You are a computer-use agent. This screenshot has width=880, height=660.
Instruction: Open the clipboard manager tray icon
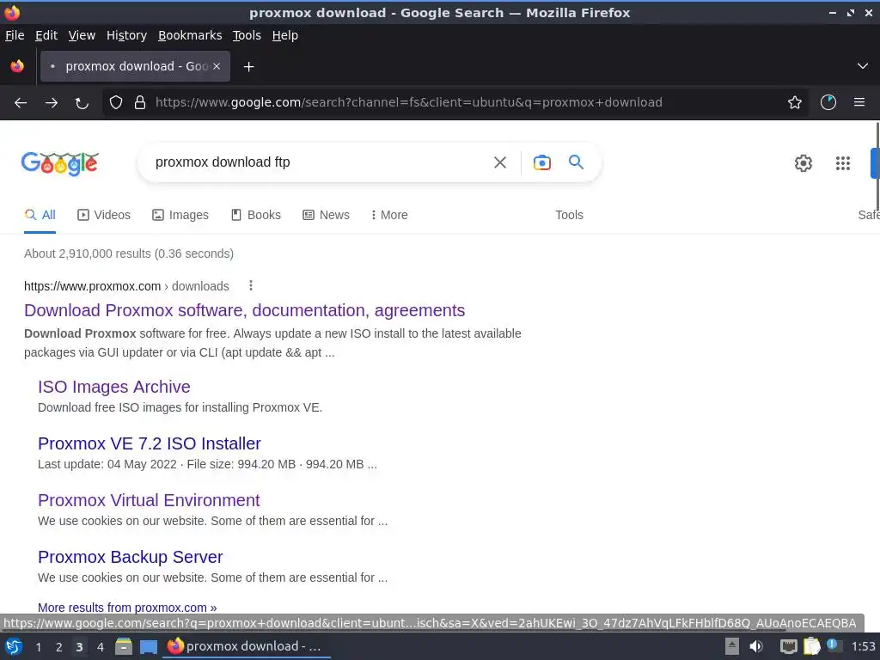811,646
